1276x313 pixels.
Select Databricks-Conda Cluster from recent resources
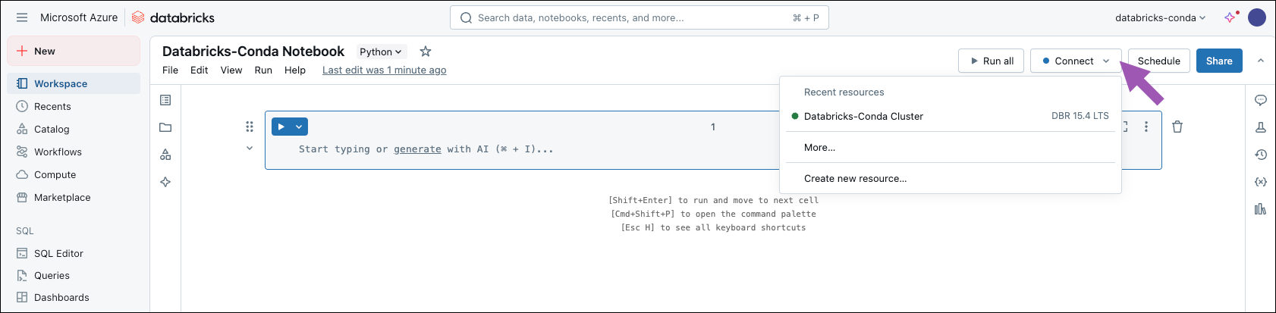(950, 116)
